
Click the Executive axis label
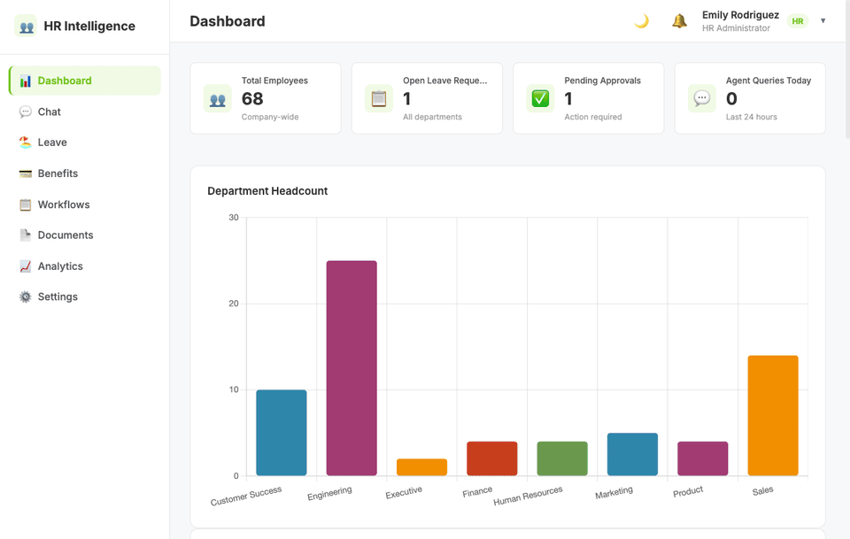[x=404, y=492]
